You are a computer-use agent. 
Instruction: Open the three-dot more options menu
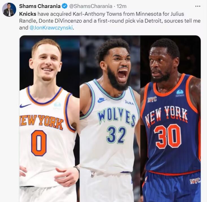click(198, 6)
